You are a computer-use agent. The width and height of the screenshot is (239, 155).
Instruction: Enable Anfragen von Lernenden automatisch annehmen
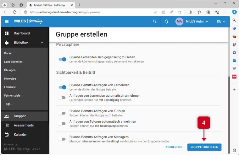(62, 98)
